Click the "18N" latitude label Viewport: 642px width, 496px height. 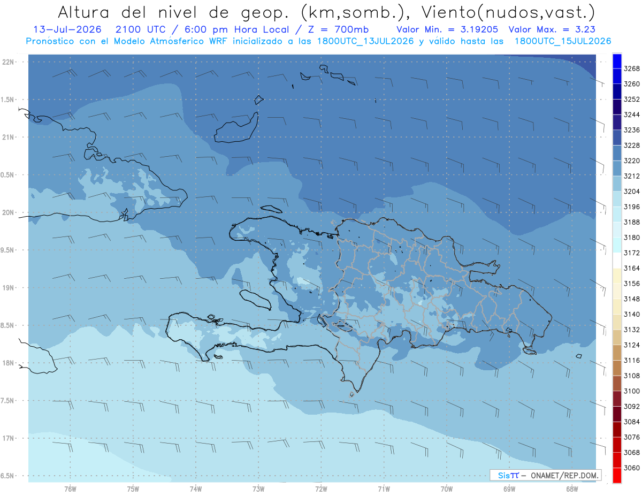pos(8,363)
